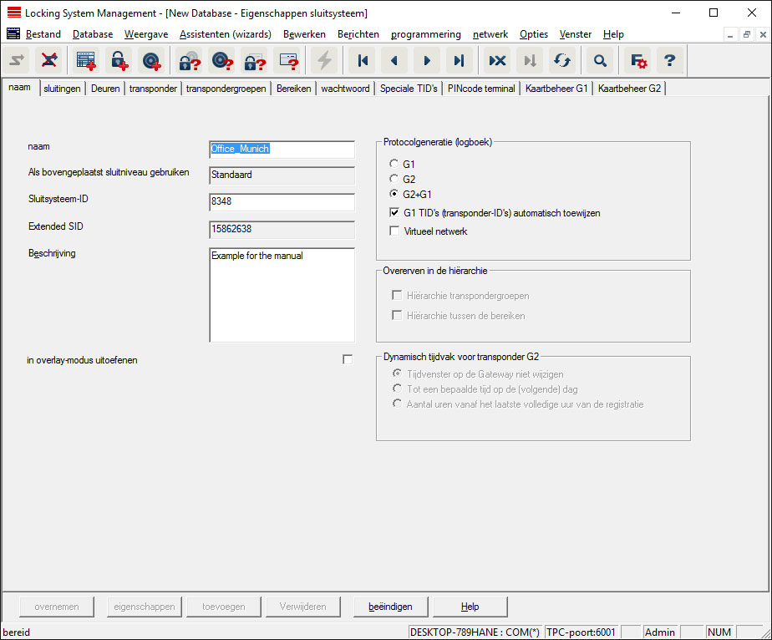This screenshot has height=640, width=772.
Task: Click the add new transponder toolbar icon
Action: pos(150,60)
